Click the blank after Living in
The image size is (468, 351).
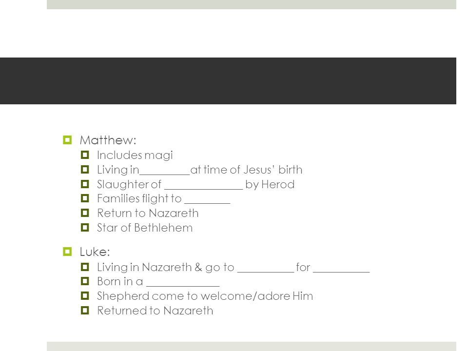pyautogui.click(x=165, y=174)
